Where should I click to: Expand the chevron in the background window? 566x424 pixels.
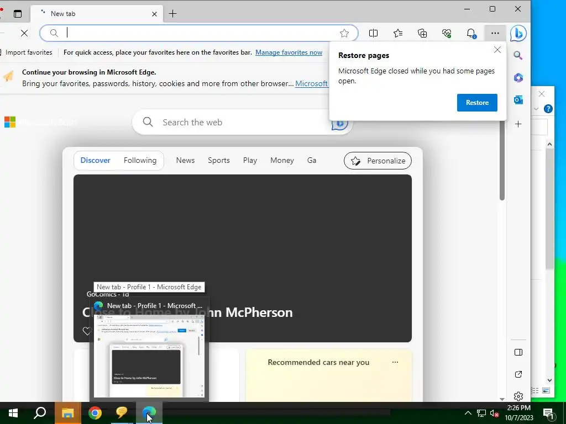[x=536, y=109]
